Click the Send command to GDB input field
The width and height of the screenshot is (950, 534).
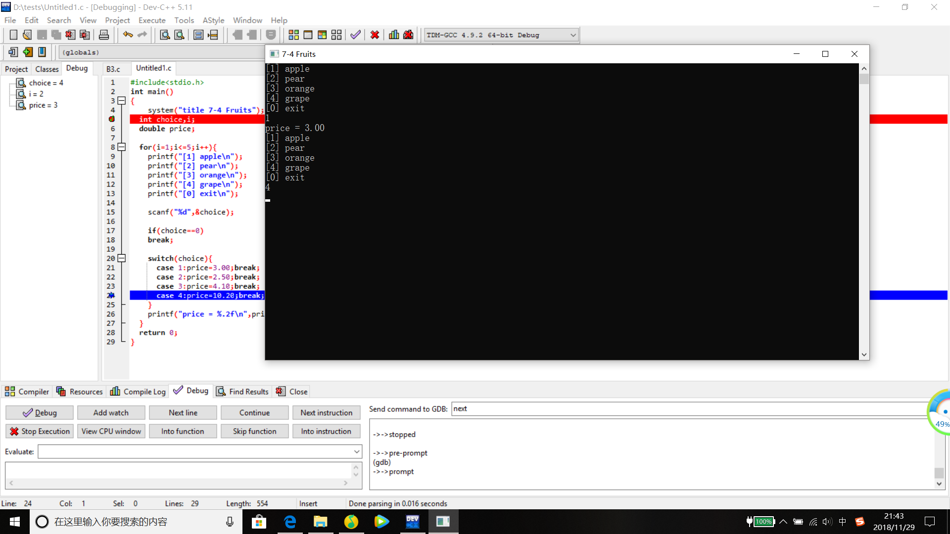click(690, 409)
